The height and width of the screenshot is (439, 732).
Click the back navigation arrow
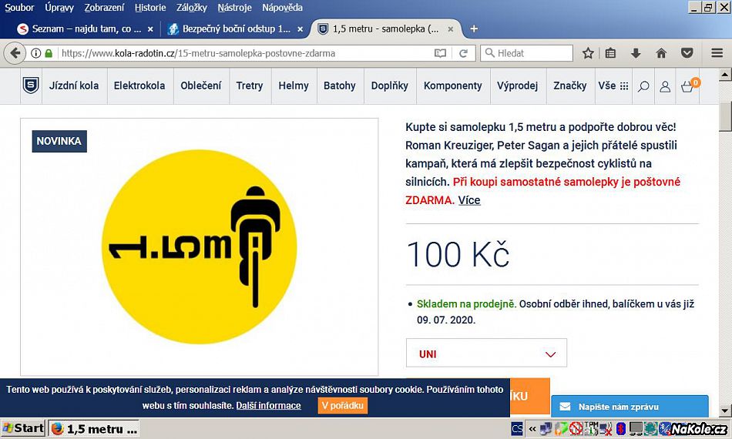15,53
